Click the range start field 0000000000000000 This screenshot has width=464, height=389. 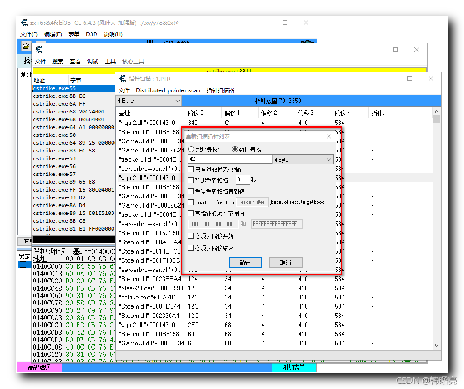click(x=213, y=224)
